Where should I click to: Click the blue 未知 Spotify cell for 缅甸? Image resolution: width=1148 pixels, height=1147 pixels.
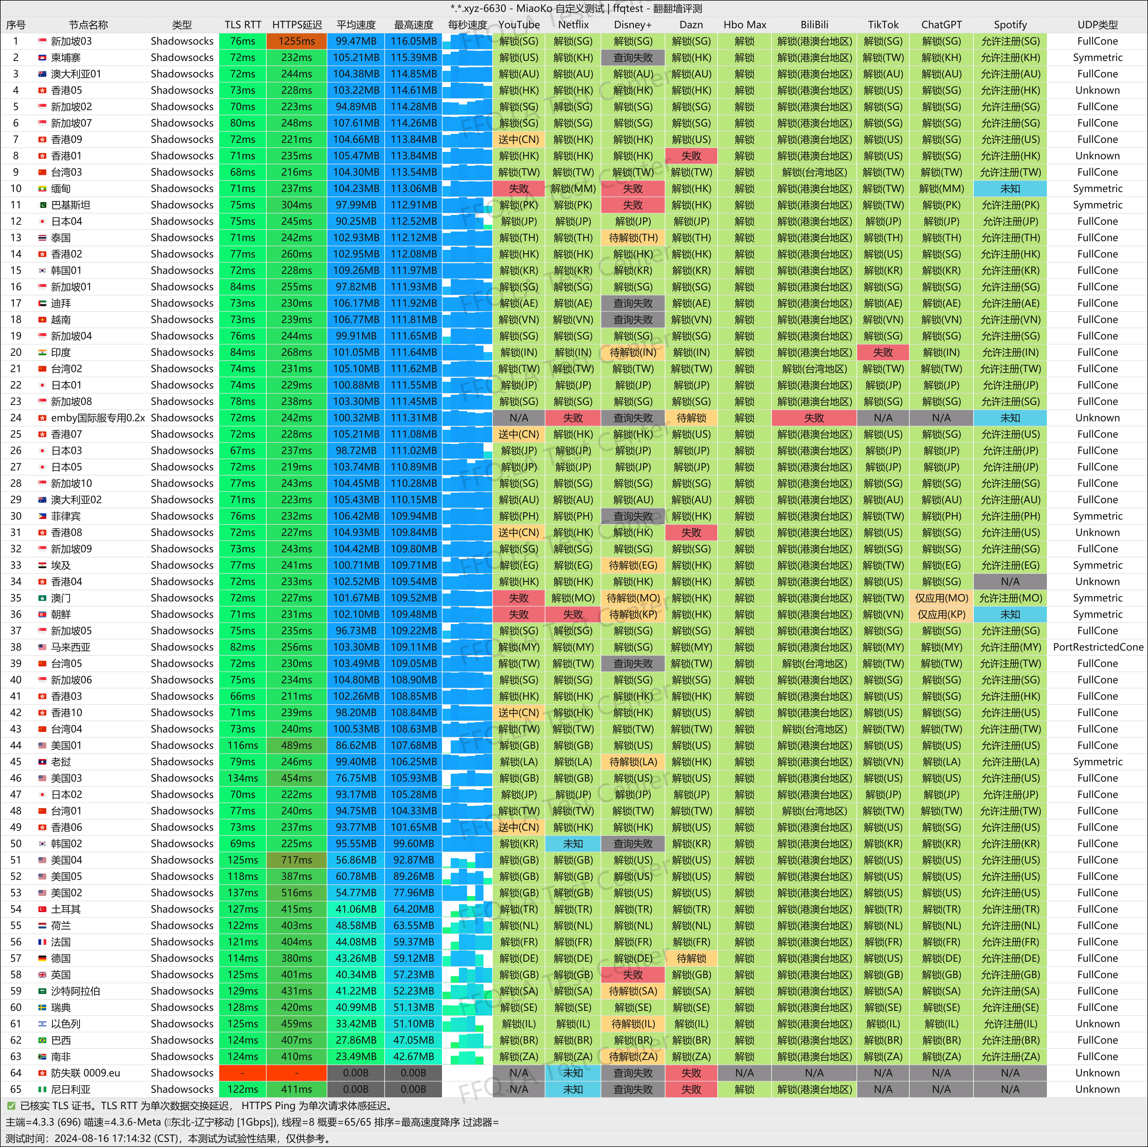1010,188
